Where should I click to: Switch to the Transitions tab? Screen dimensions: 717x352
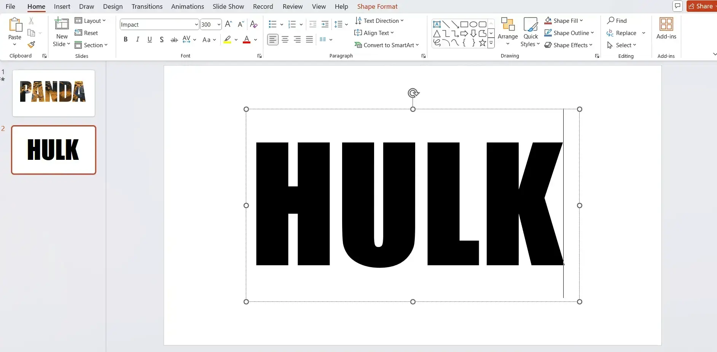click(x=147, y=6)
